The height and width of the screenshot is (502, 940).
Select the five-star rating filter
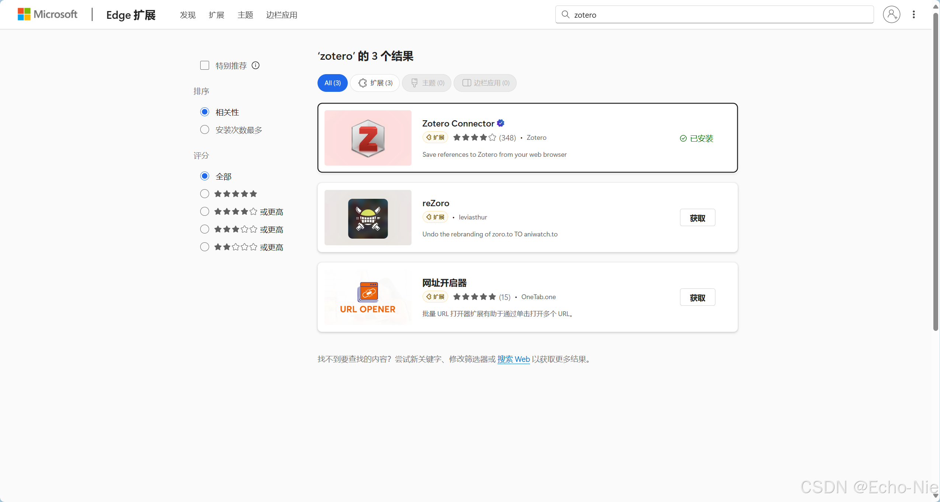coord(205,194)
